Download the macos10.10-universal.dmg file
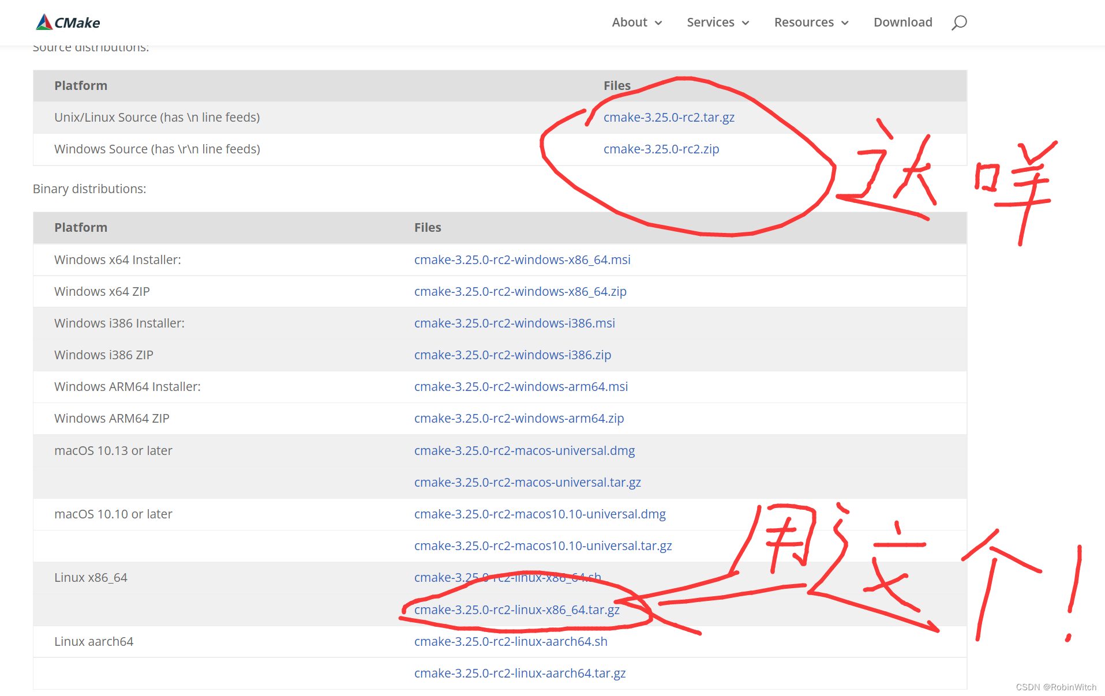Viewport: 1105px width, 696px height. (x=540, y=514)
